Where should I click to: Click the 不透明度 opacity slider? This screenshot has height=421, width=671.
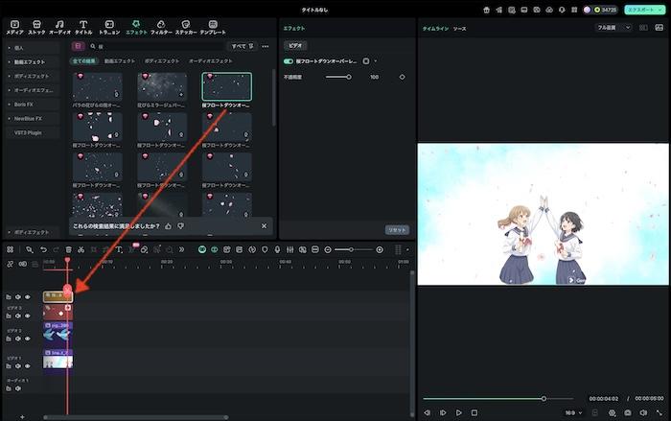[337, 77]
